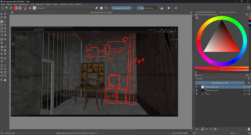Move the layer down with chevron
251x135 pixels.
[x=207, y=129]
